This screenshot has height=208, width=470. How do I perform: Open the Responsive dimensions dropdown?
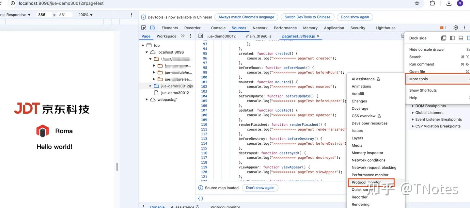coord(16,15)
